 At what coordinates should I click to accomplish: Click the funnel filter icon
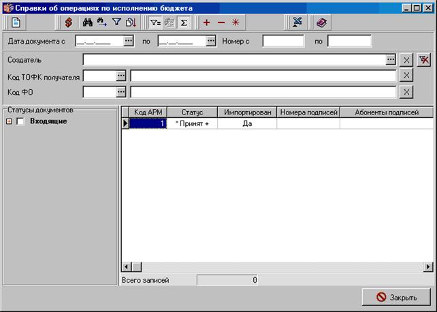coord(117,22)
